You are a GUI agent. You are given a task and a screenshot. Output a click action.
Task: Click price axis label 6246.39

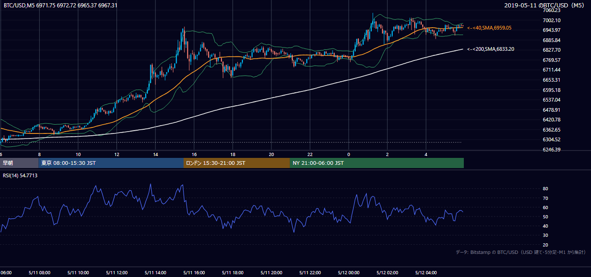click(x=552, y=150)
